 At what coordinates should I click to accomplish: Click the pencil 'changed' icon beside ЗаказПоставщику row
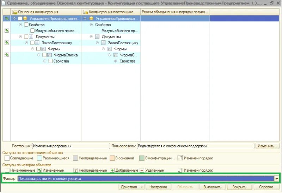tap(7, 43)
